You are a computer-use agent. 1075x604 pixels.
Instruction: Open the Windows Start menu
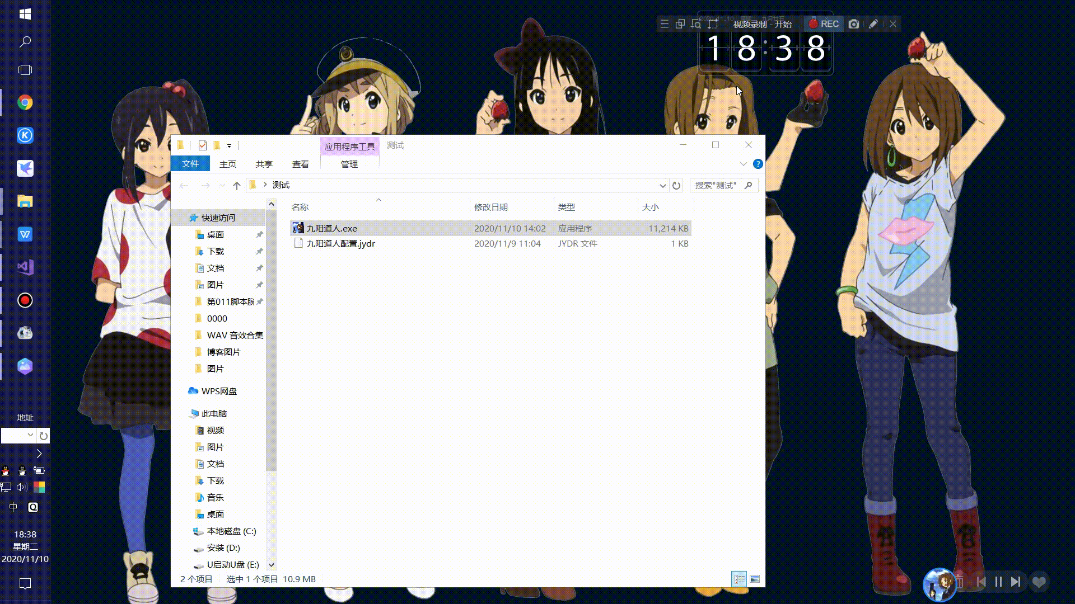click(x=25, y=14)
